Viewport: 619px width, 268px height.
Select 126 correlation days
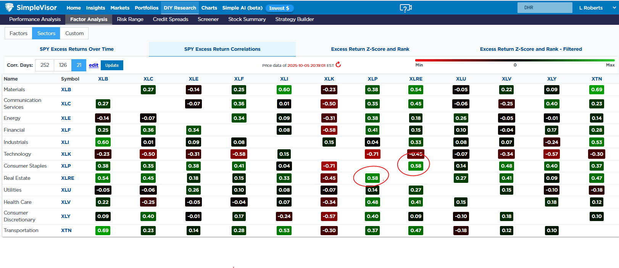[63, 65]
